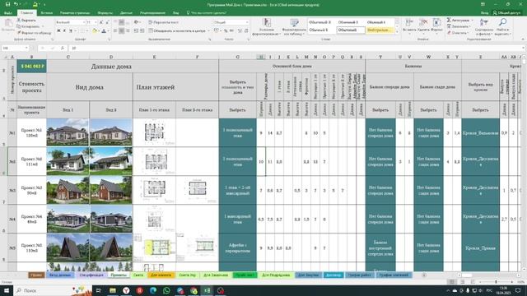The image size is (527, 296).
Task: Save the workbook from quick access toolbar
Action: (x=7, y=4)
